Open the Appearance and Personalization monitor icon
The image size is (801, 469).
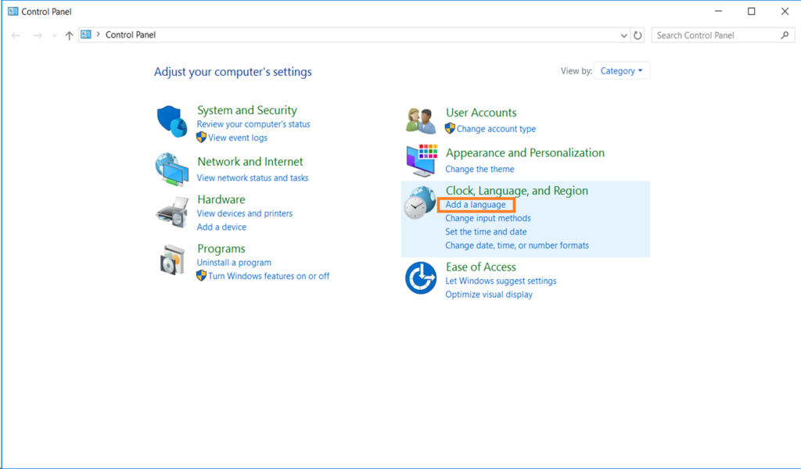point(422,160)
